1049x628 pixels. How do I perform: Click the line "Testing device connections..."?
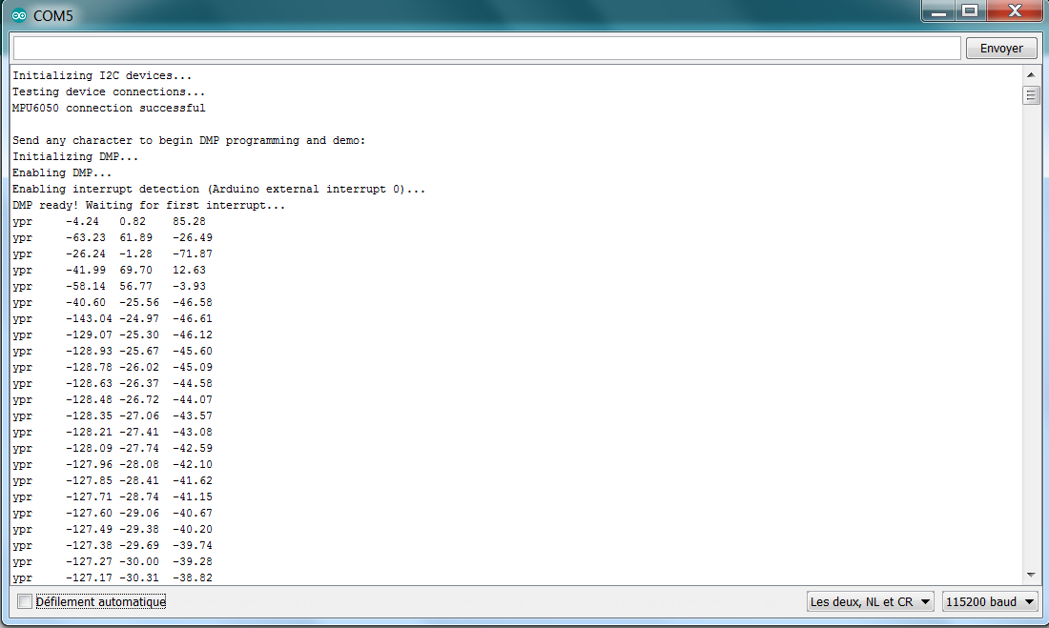[x=109, y=91]
